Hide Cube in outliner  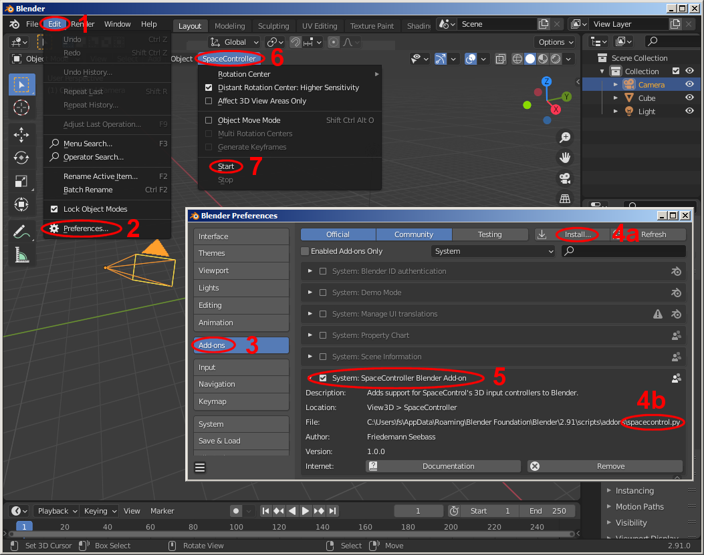click(690, 98)
